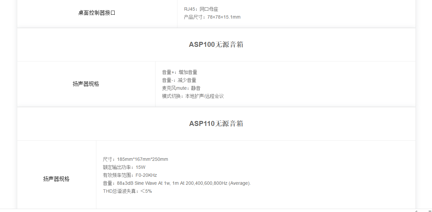Screen dimensions: 432x212
Task: Click the 模式切换：本地扩声/远程会议 line
Action: (x=193, y=96)
